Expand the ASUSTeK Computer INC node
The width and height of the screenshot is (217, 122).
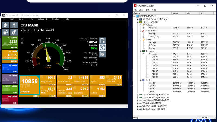138,19
